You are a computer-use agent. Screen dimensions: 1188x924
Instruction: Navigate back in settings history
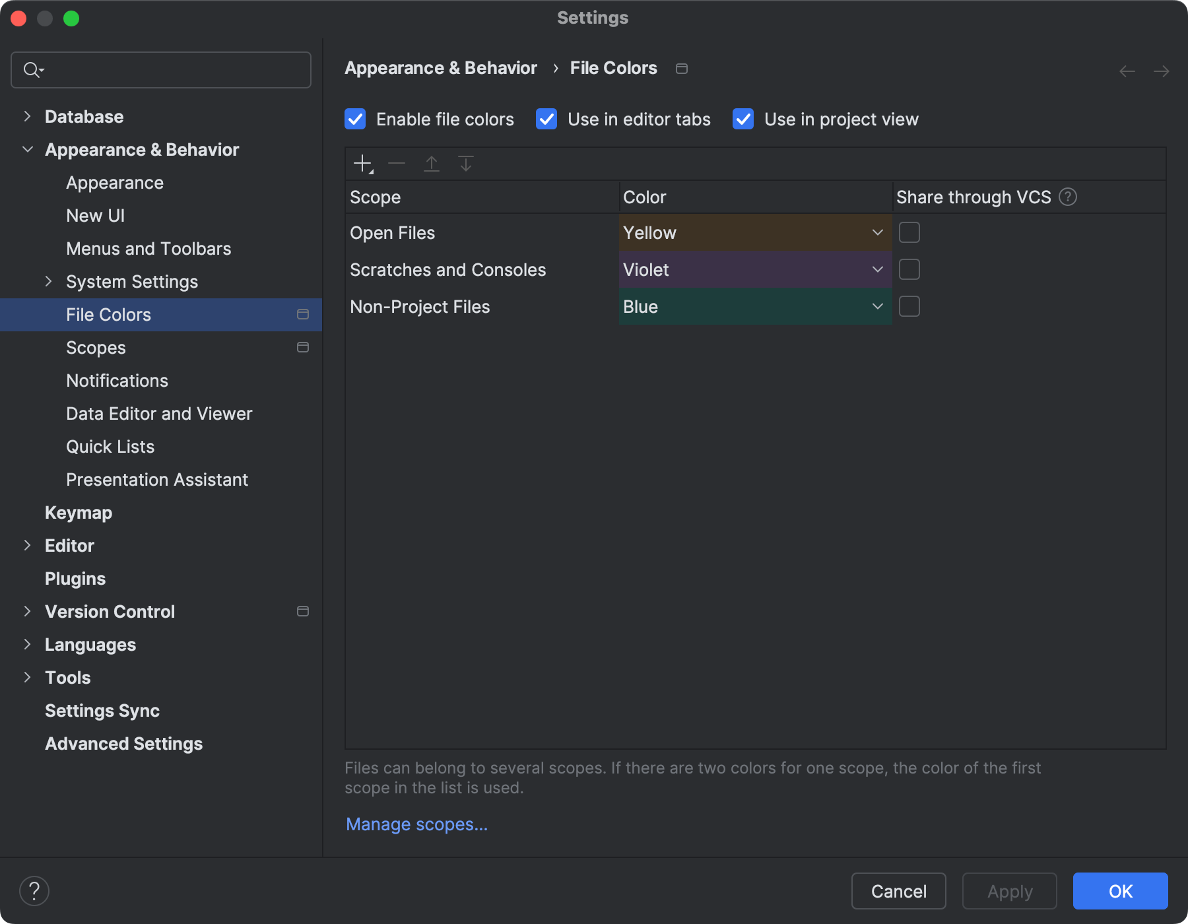point(1127,71)
